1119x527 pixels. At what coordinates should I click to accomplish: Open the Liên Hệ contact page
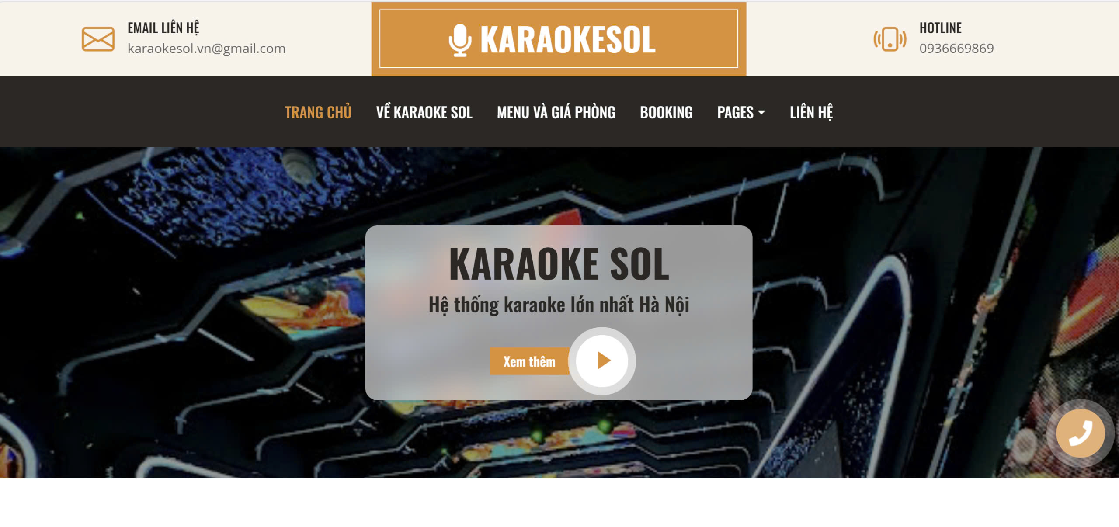811,112
